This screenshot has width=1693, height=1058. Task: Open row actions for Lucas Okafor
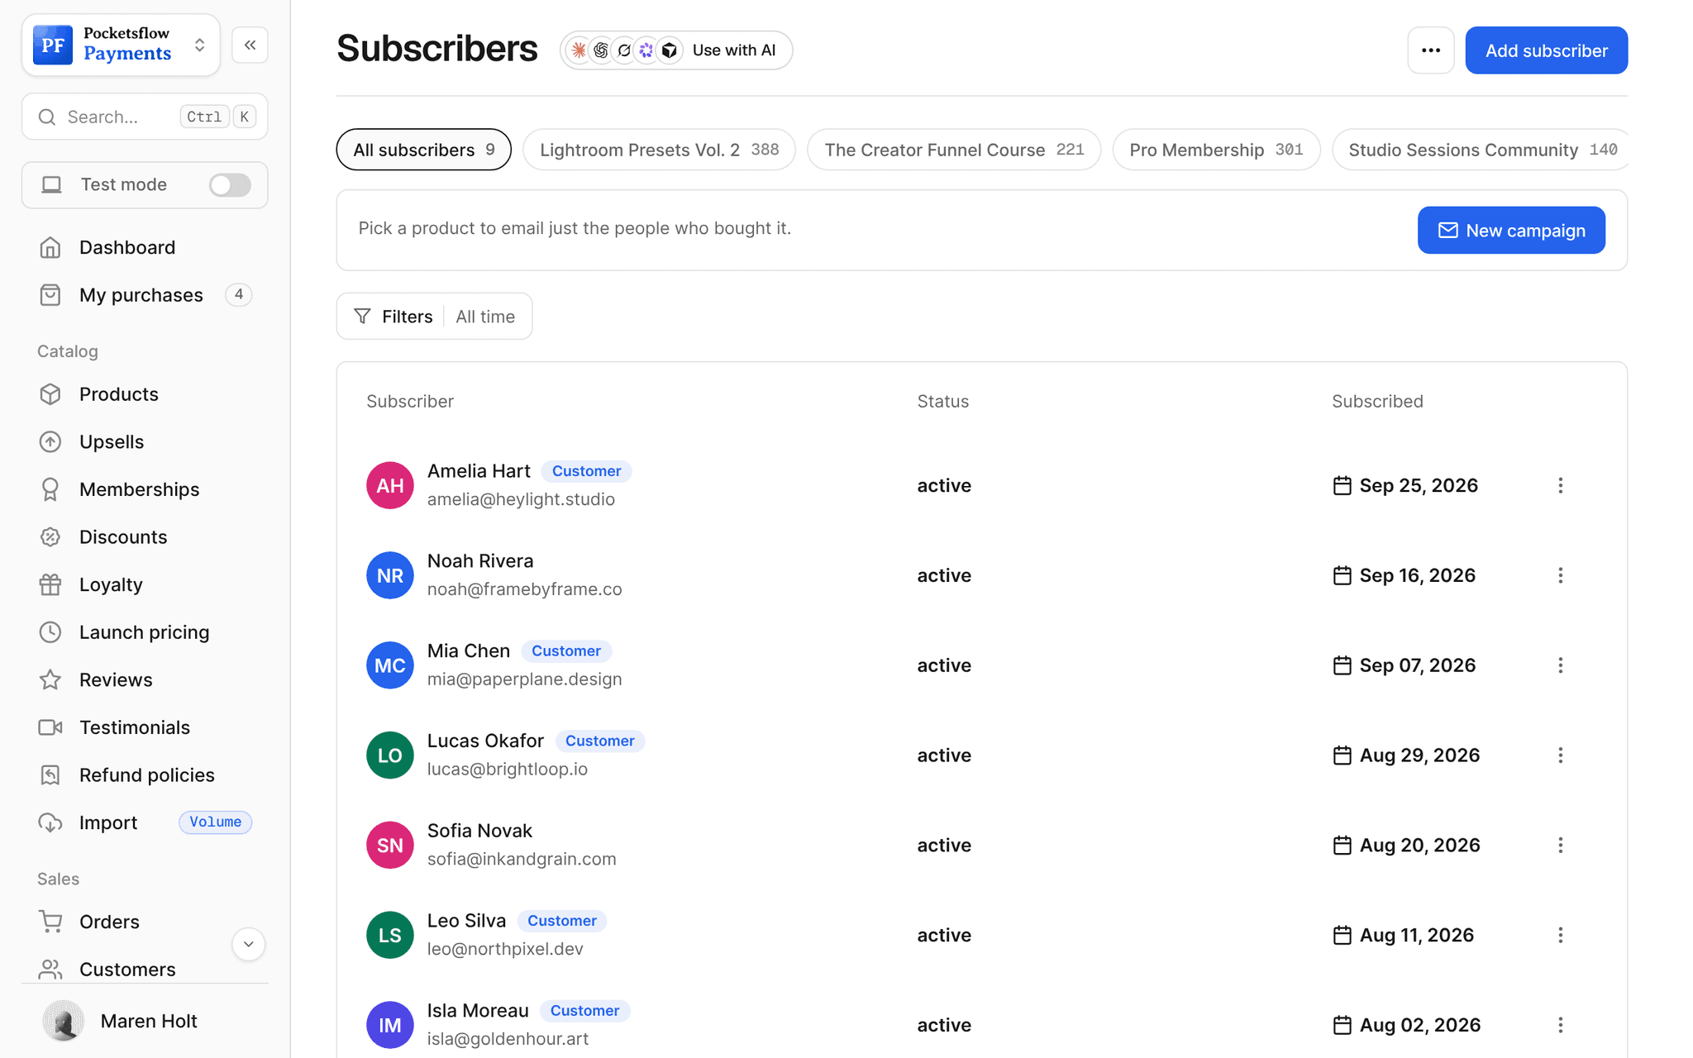coord(1560,755)
